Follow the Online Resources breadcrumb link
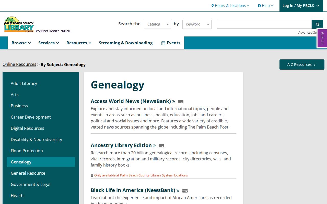Screen dimensions: 327x204 (x=19, y=64)
